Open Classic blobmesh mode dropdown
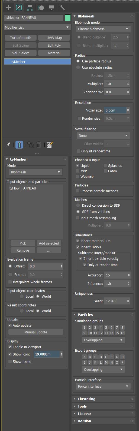The image size is (139, 431). 103,29
